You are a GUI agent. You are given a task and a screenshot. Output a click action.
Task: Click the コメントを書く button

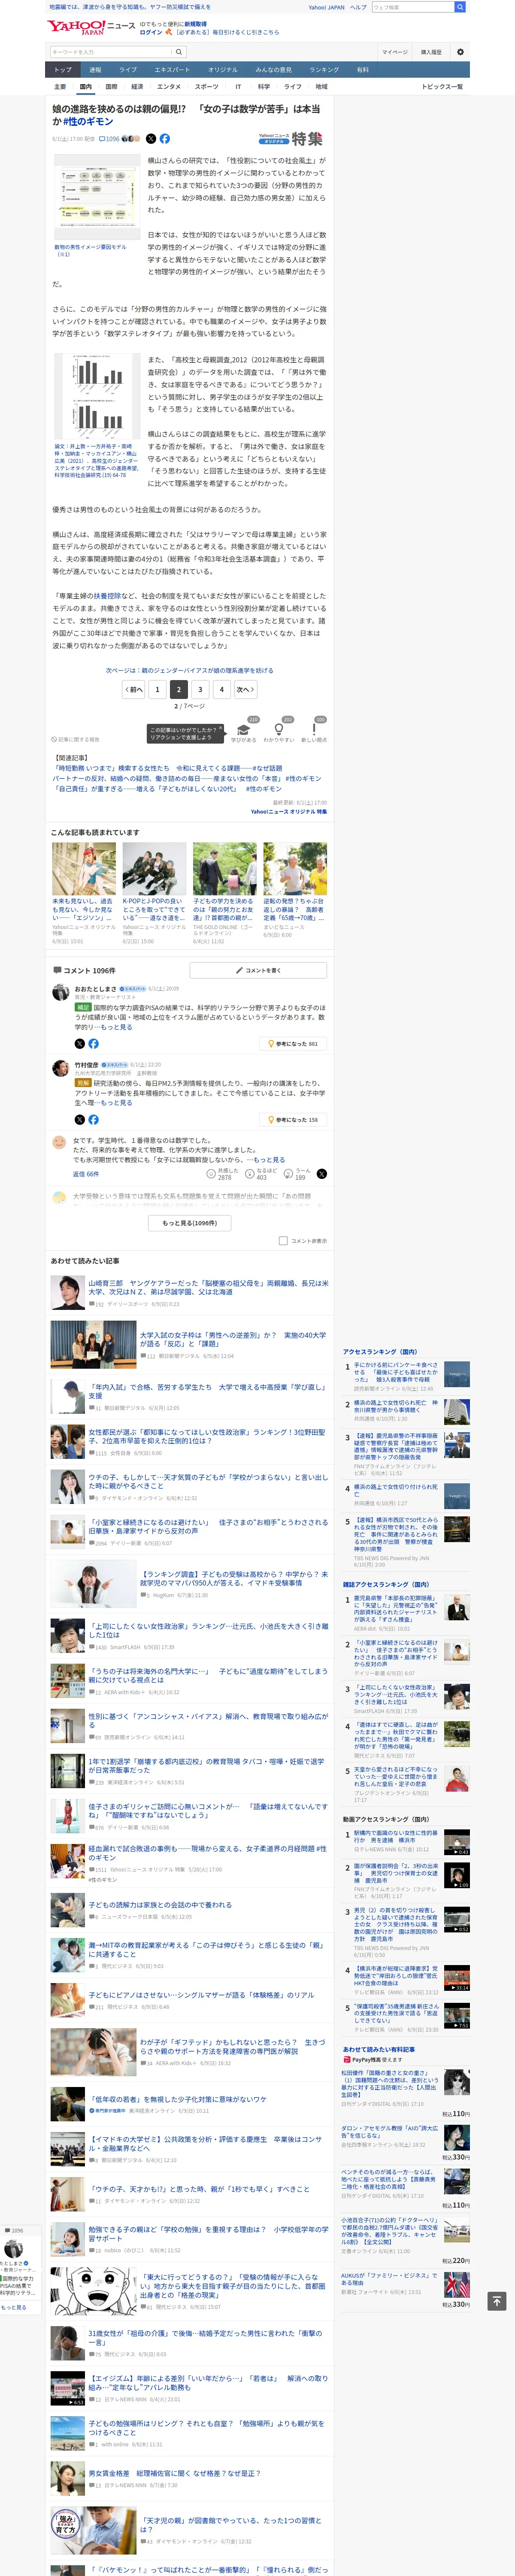(258, 970)
